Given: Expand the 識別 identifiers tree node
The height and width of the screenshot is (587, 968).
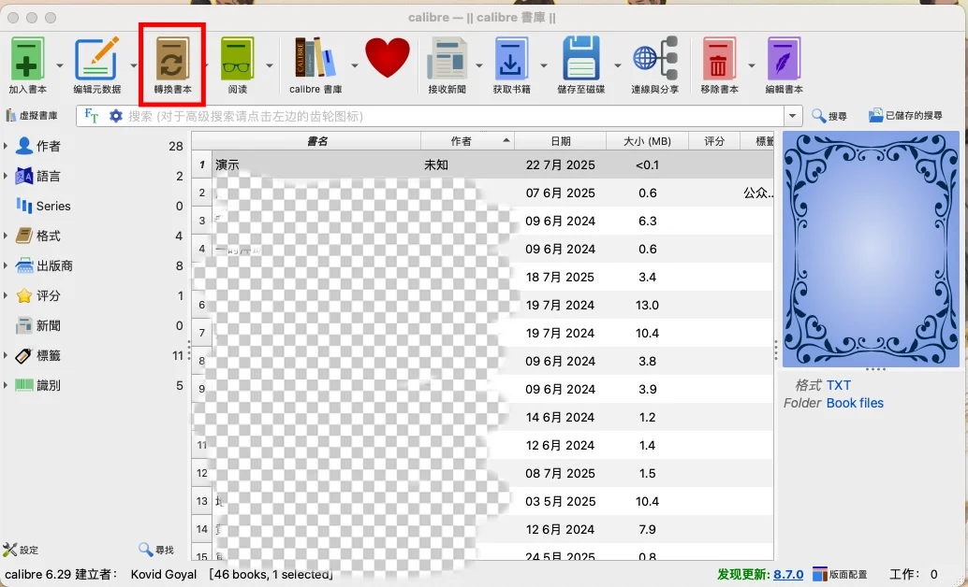Looking at the screenshot, I should click(6, 385).
